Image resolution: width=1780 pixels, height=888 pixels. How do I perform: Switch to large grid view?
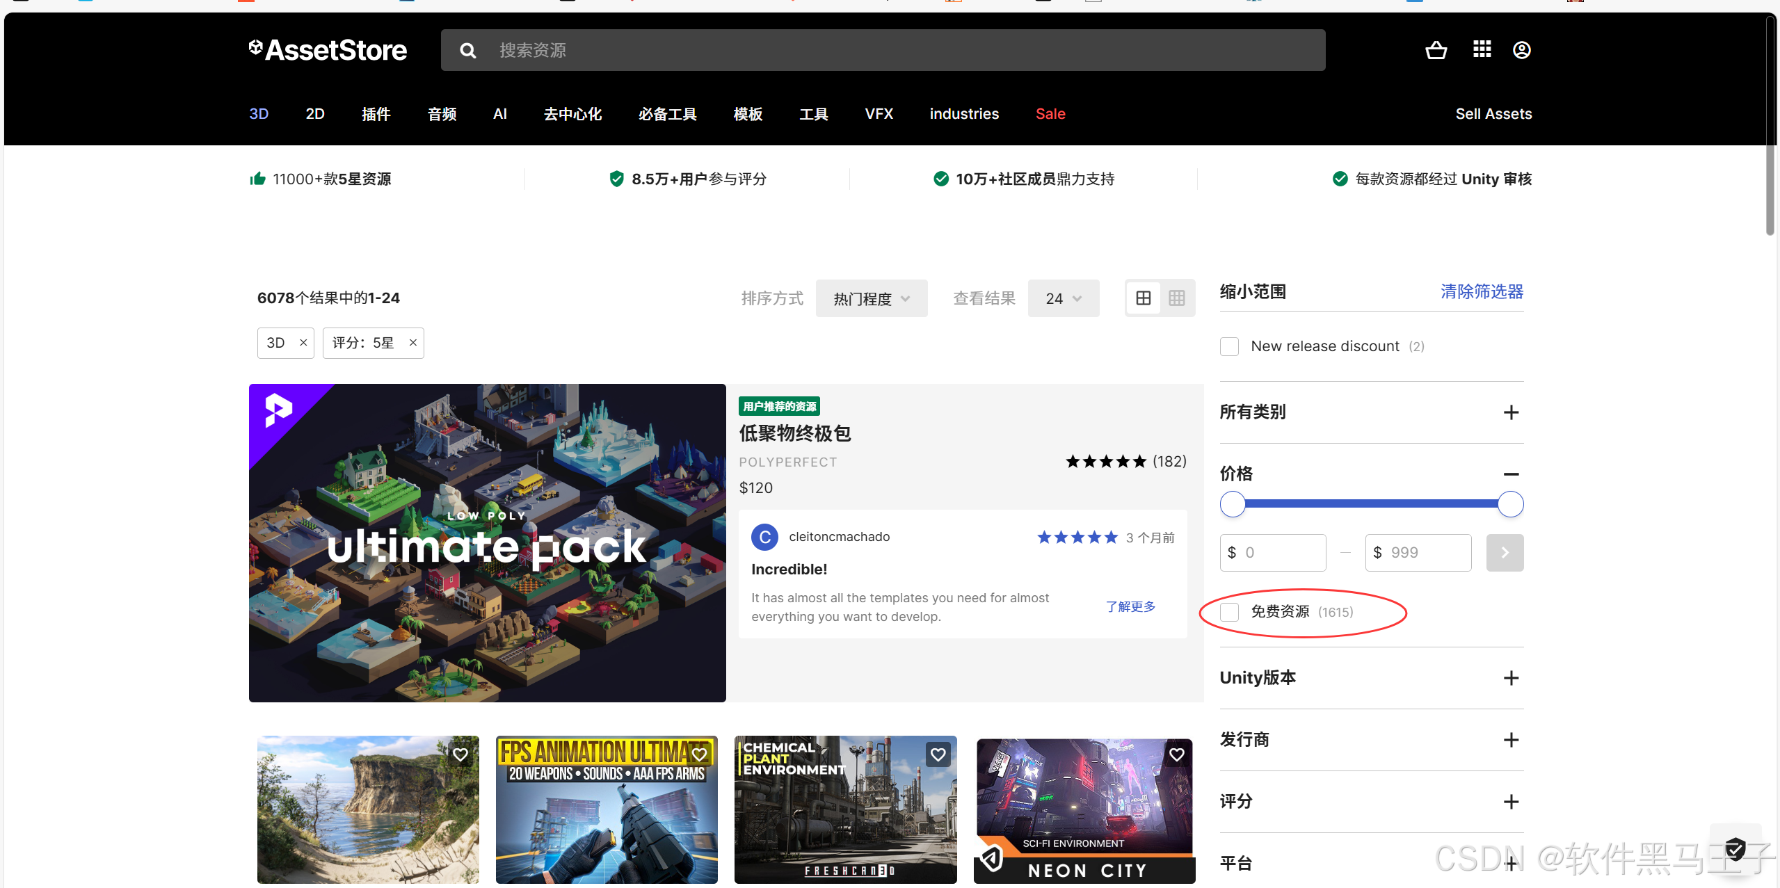[x=1143, y=298]
